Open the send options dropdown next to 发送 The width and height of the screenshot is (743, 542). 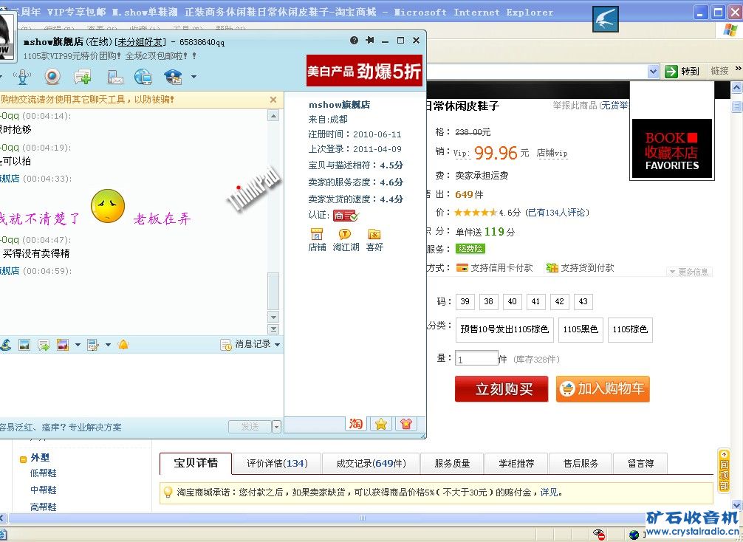(x=276, y=427)
